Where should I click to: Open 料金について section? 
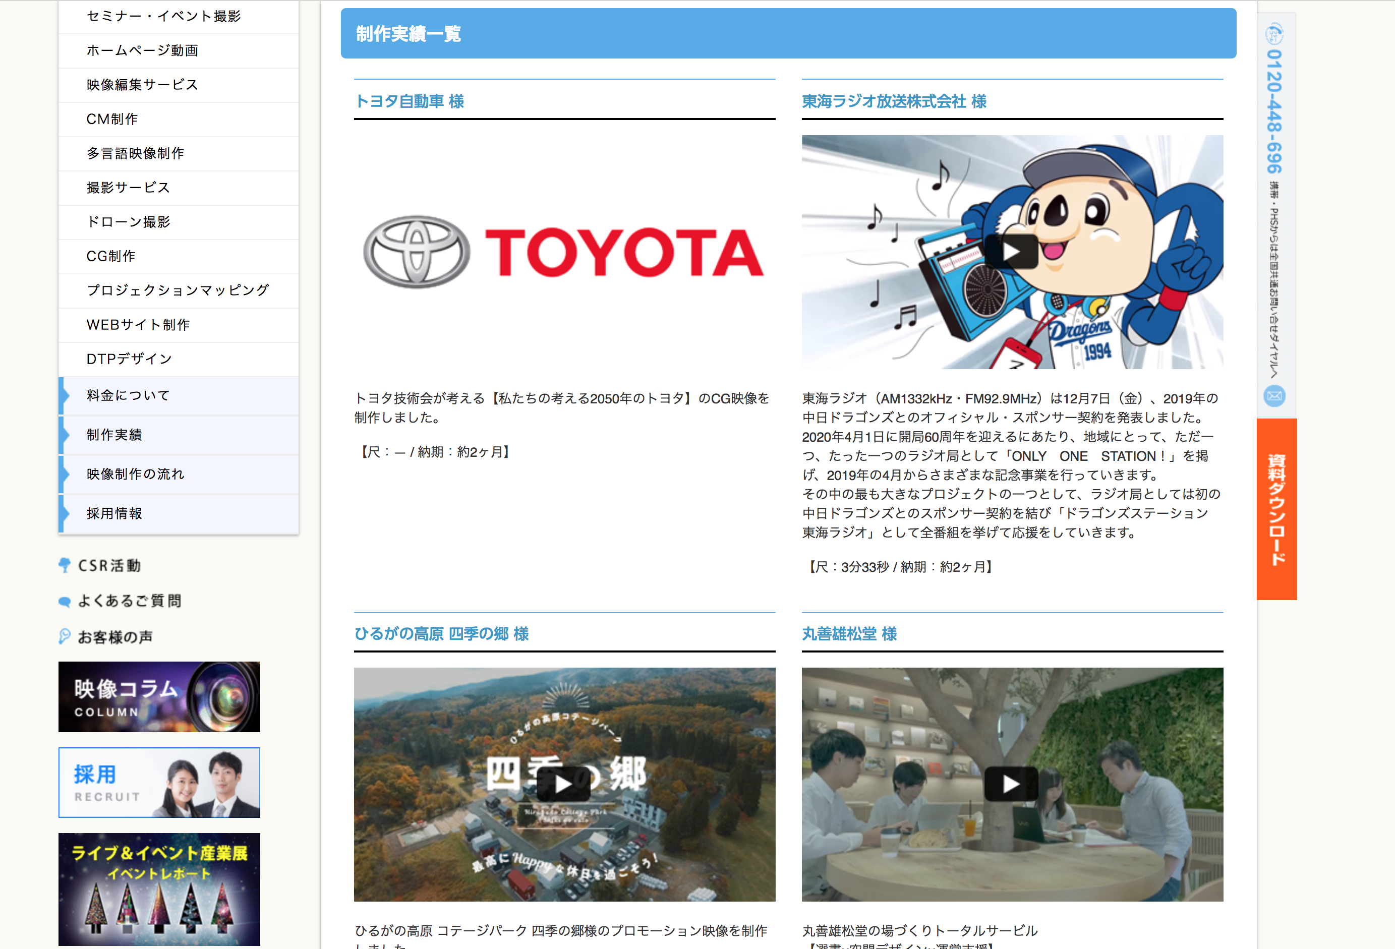(178, 395)
